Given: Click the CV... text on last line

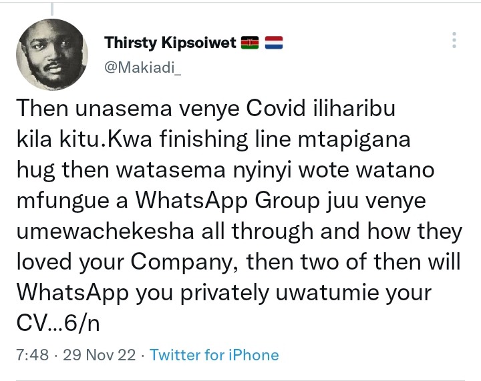Looking at the screenshot, I should point(40,323).
